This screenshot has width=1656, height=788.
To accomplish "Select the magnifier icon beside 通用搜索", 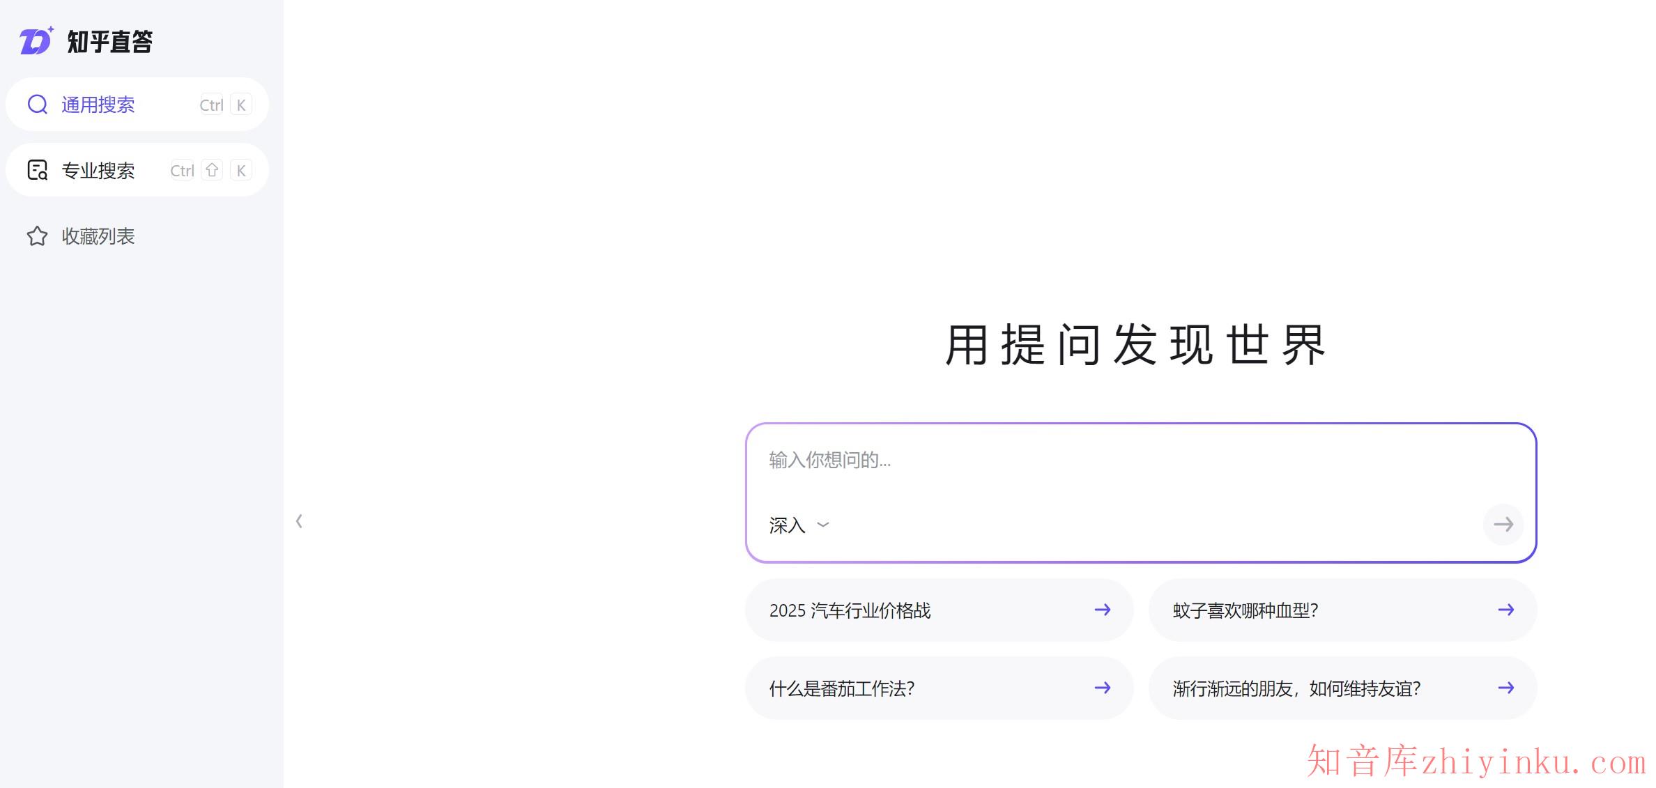I will click(x=37, y=104).
